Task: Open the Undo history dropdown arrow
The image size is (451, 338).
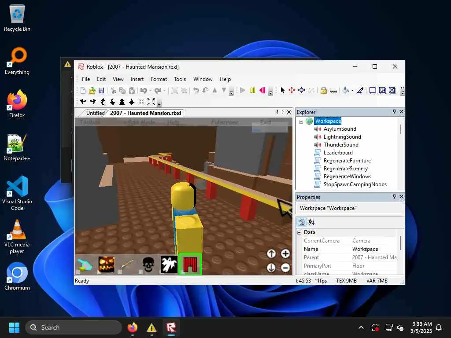Action: click(x=151, y=91)
